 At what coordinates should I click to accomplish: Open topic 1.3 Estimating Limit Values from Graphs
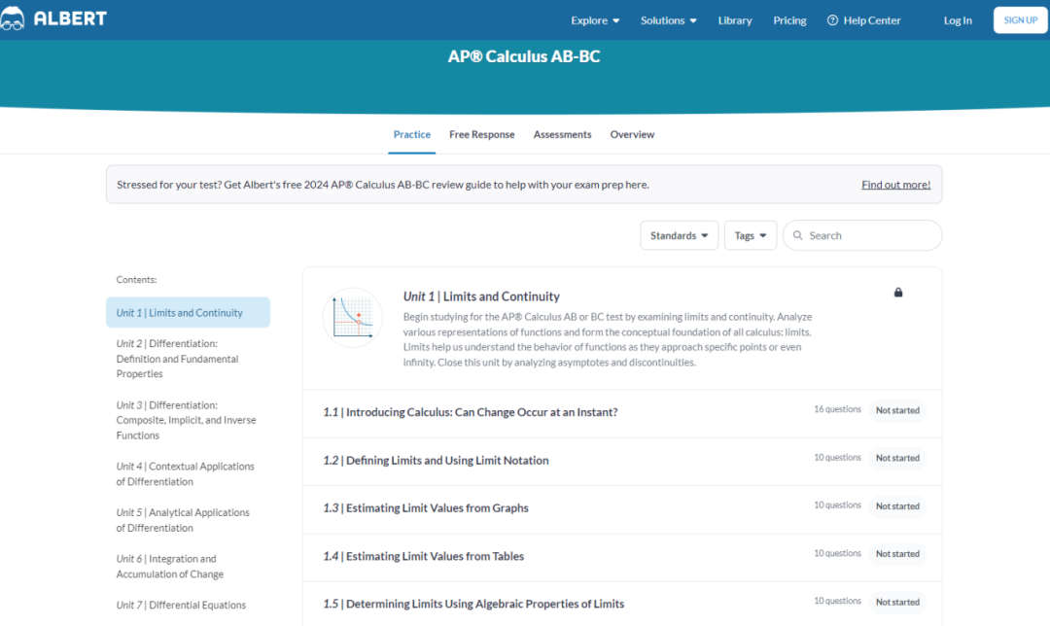point(426,507)
